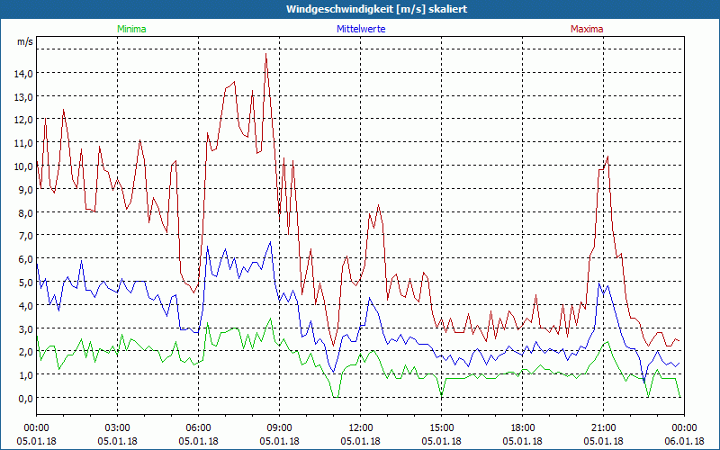The height and width of the screenshot is (450, 720).
Task: Click the 10,0 y-axis value
Action: coord(25,166)
